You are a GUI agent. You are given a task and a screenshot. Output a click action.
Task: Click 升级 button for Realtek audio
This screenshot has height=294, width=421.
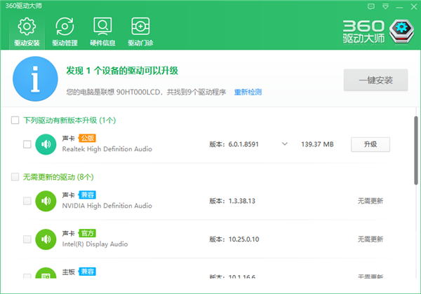pos(370,144)
